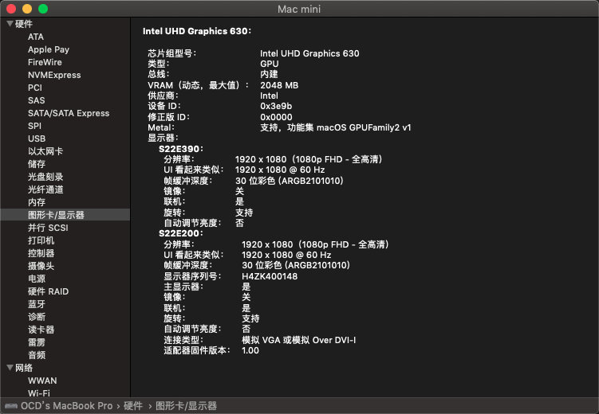Screen dimensions: 599x414
Task: Click revision ID value 0x0000
Action: point(276,117)
